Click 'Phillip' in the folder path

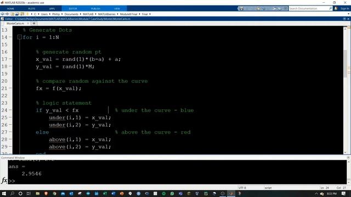click(x=56, y=14)
